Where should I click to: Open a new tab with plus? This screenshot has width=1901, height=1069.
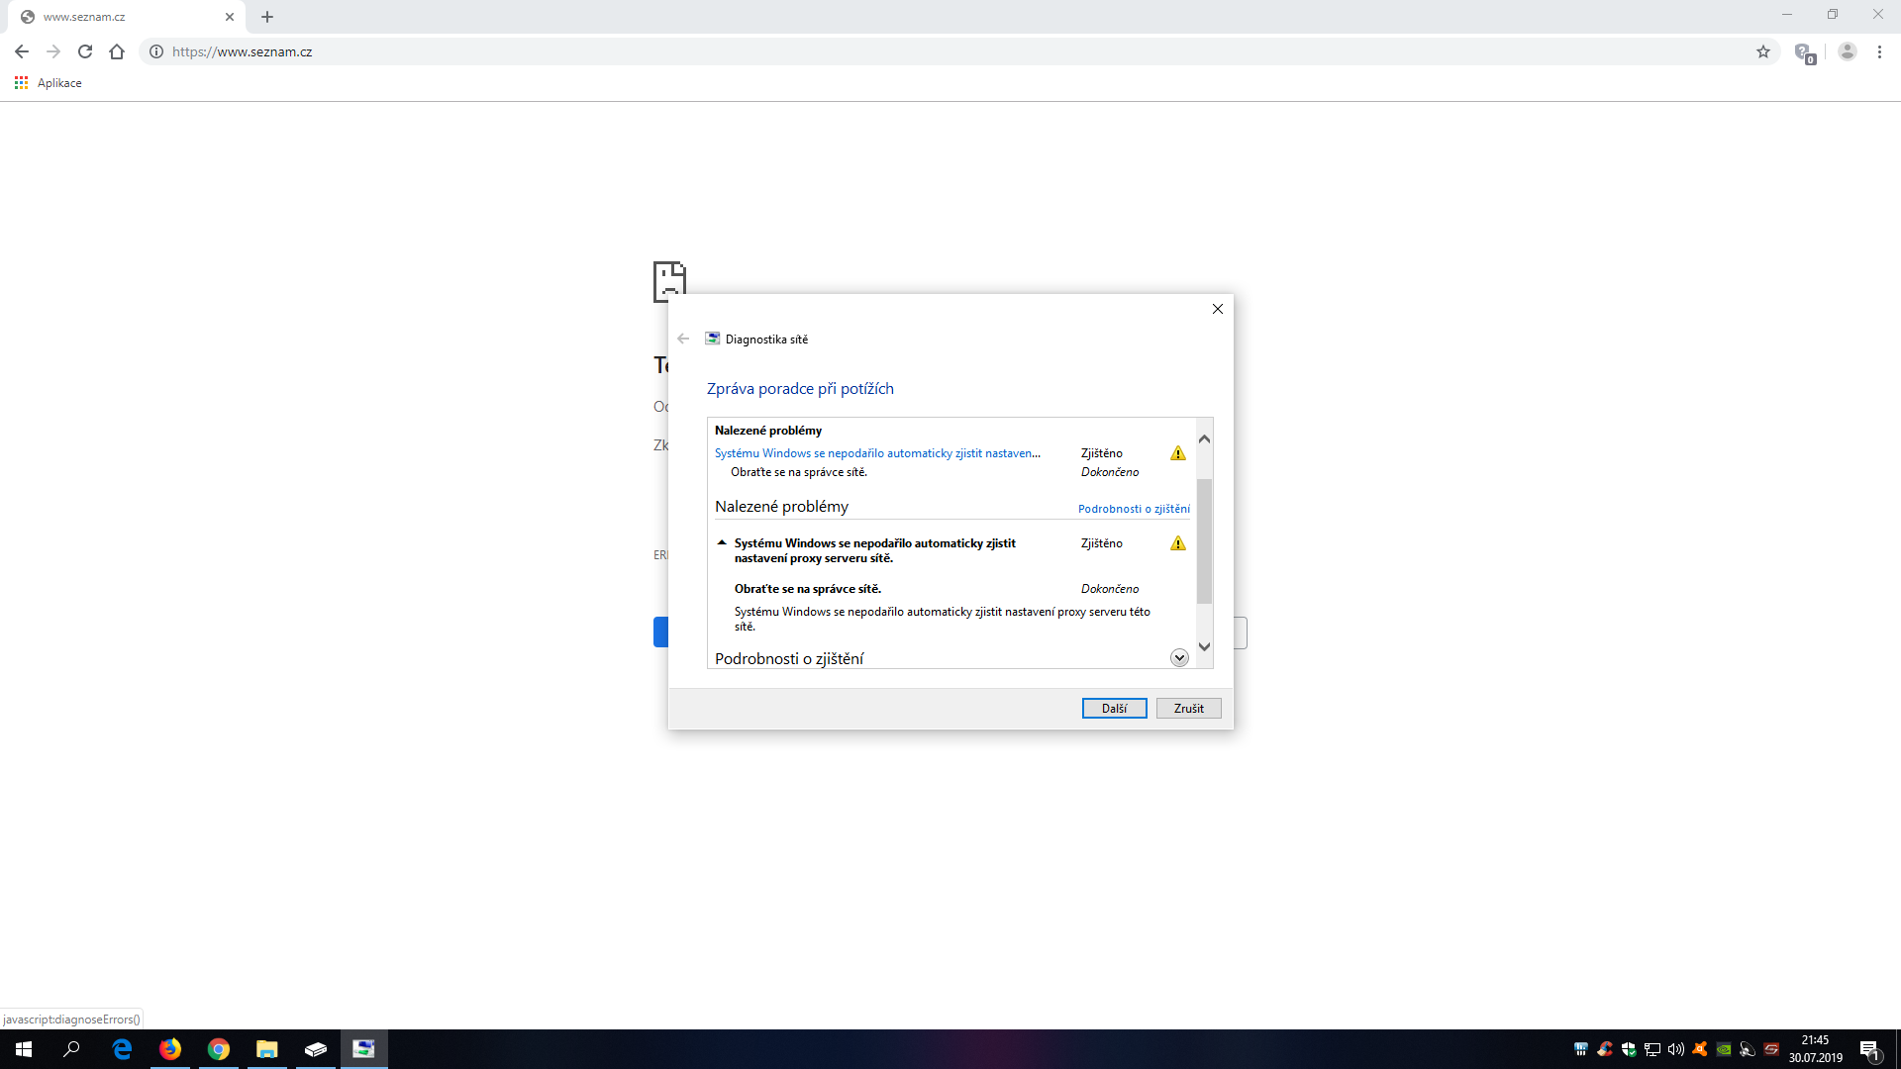point(267,17)
